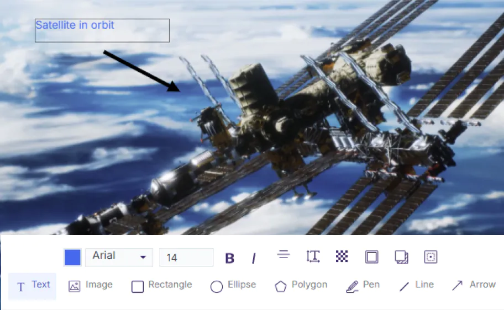Toggle bold formatting

click(230, 258)
